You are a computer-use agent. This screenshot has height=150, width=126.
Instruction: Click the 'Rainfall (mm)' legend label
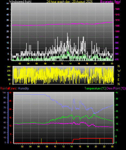pos(8,88)
